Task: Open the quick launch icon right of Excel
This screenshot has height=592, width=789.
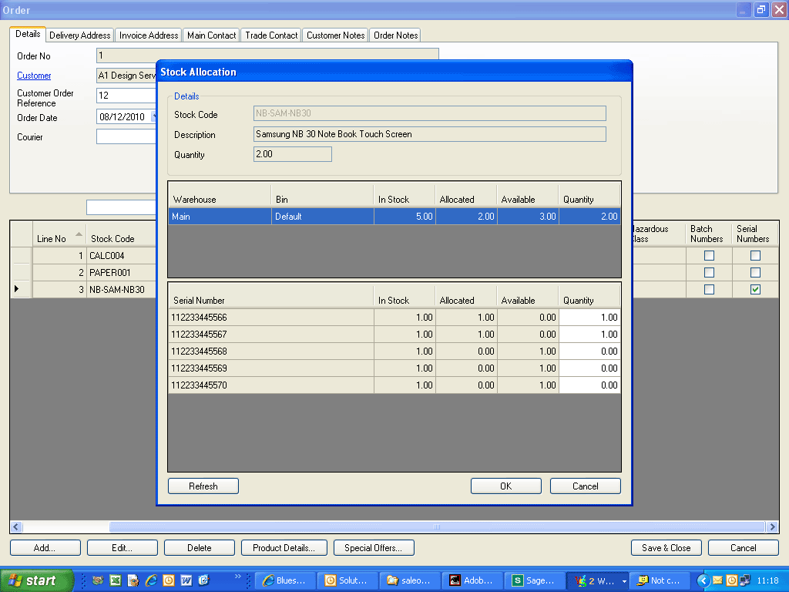Action: pos(133,580)
